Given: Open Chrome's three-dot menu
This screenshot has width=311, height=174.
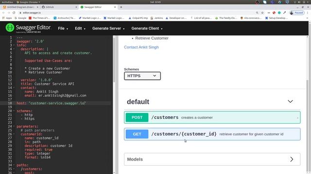Looking at the screenshot, I should point(308,13).
